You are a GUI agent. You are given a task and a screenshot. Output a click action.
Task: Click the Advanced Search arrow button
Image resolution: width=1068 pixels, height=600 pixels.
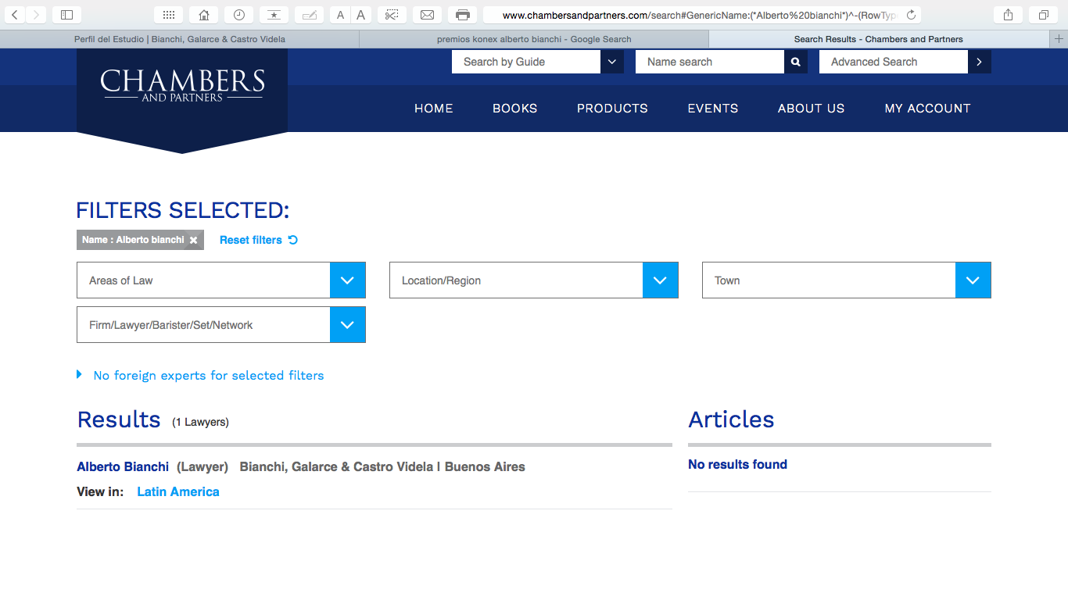(x=979, y=62)
